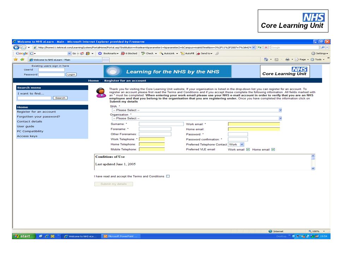Open the search provider options dropdown arrow
The image size is (339, 254).
327,47
